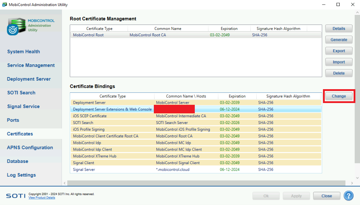Click Bindings Common Name \ Hosts column header
Viewport: 360px width, 205px height.
(x=186, y=96)
